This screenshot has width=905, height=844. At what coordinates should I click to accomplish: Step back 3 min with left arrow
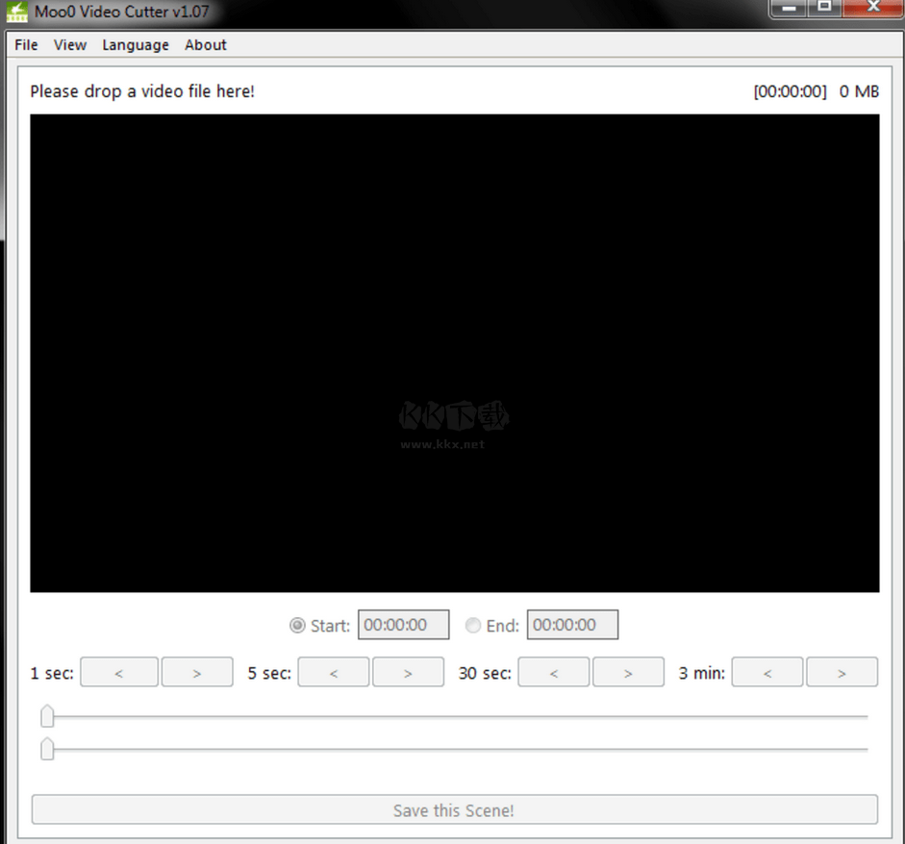tap(767, 672)
